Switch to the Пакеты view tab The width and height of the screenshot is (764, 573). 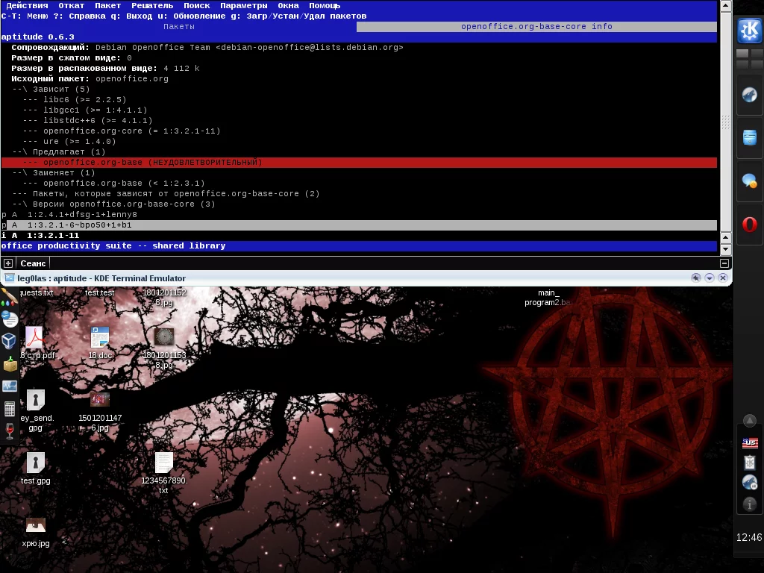click(x=179, y=26)
